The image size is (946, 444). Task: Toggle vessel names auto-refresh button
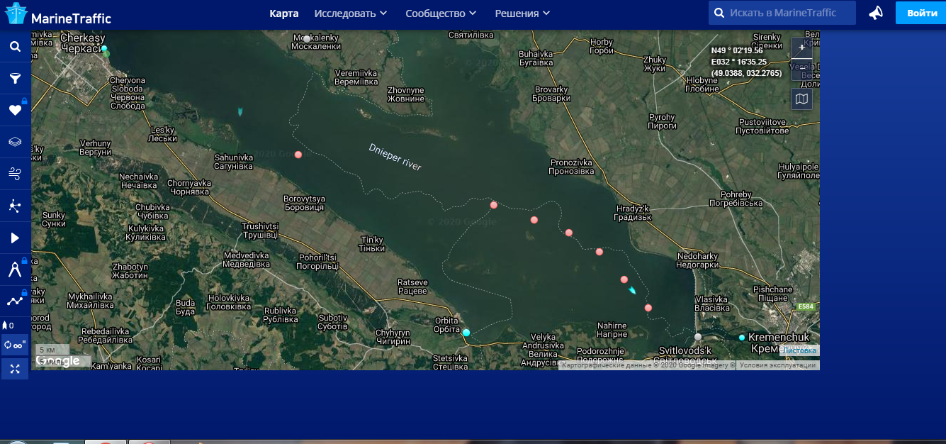click(x=15, y=345)
